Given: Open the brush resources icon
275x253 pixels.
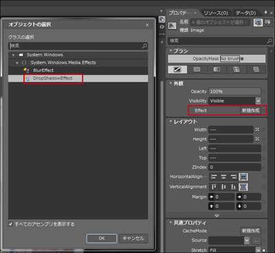Looking at the screenshot, I should click(x=256, y=69).
